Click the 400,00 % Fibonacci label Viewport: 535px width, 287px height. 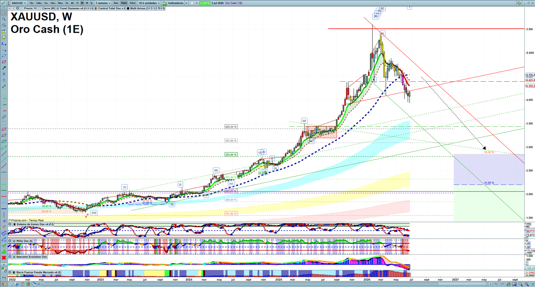click(231, 127)
